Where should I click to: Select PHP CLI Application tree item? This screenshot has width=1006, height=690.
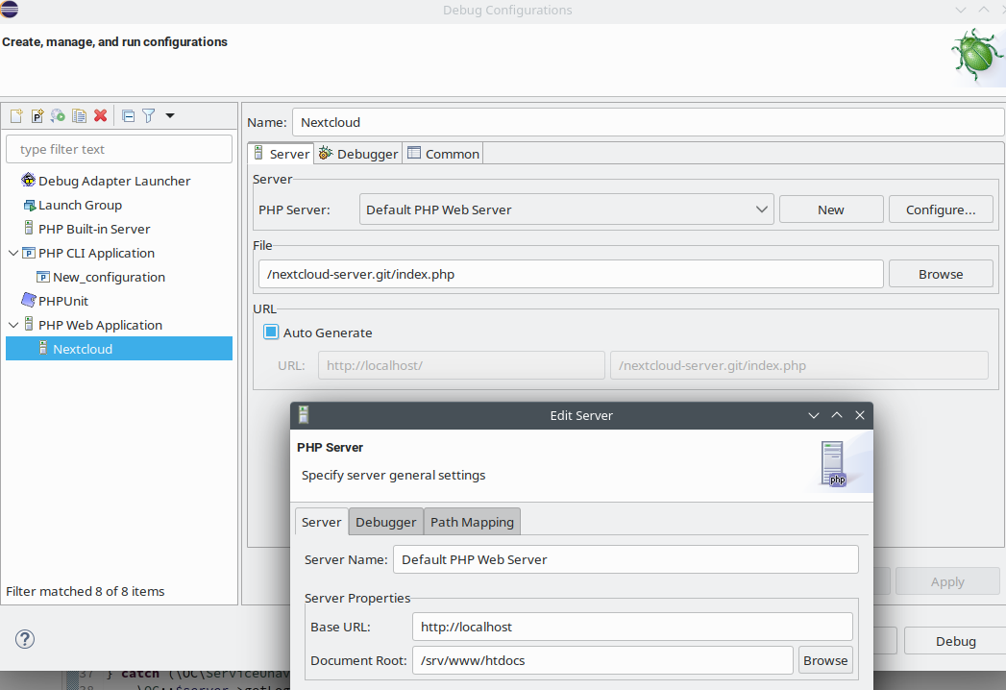pyautogui.click(x=96, y=253)
